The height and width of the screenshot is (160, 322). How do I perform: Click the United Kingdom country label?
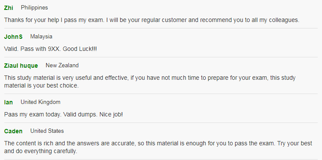click(x=40, y=102)
